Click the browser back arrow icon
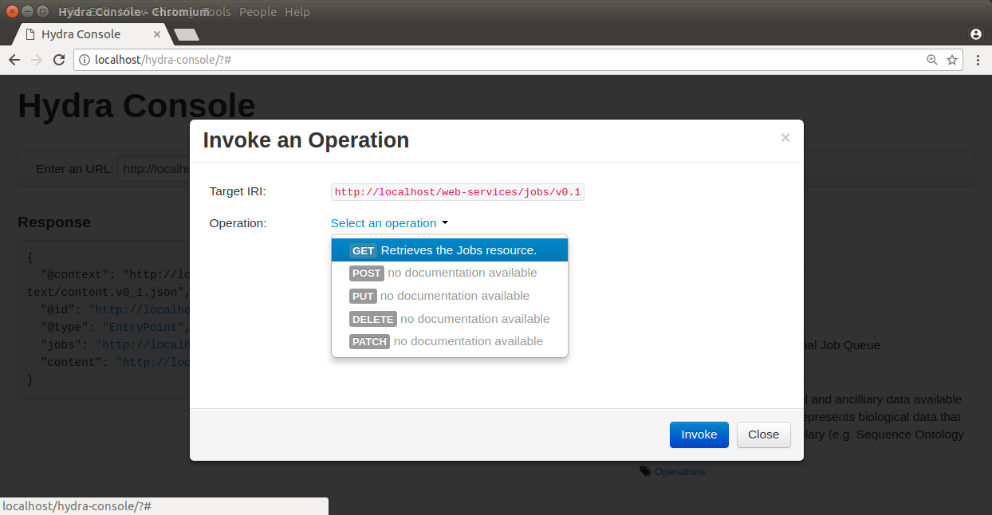This screenshot has width=992, height=515. point(14,60)
